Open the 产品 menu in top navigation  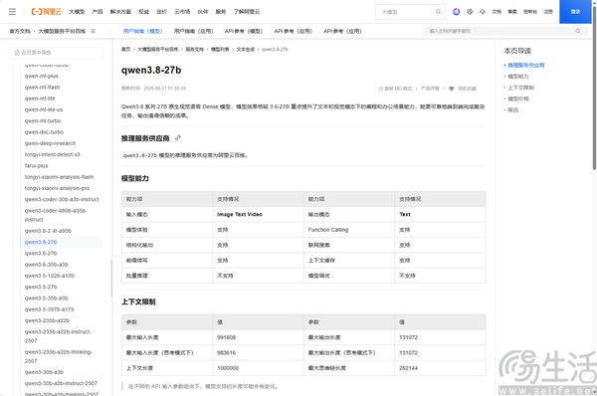click(98, 12)
